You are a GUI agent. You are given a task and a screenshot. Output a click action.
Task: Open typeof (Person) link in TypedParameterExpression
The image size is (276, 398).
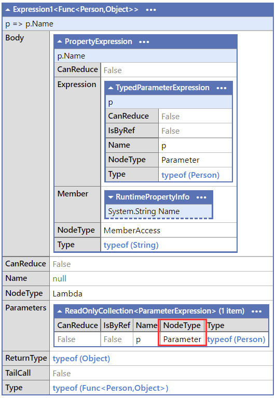(x=190, y=175)
